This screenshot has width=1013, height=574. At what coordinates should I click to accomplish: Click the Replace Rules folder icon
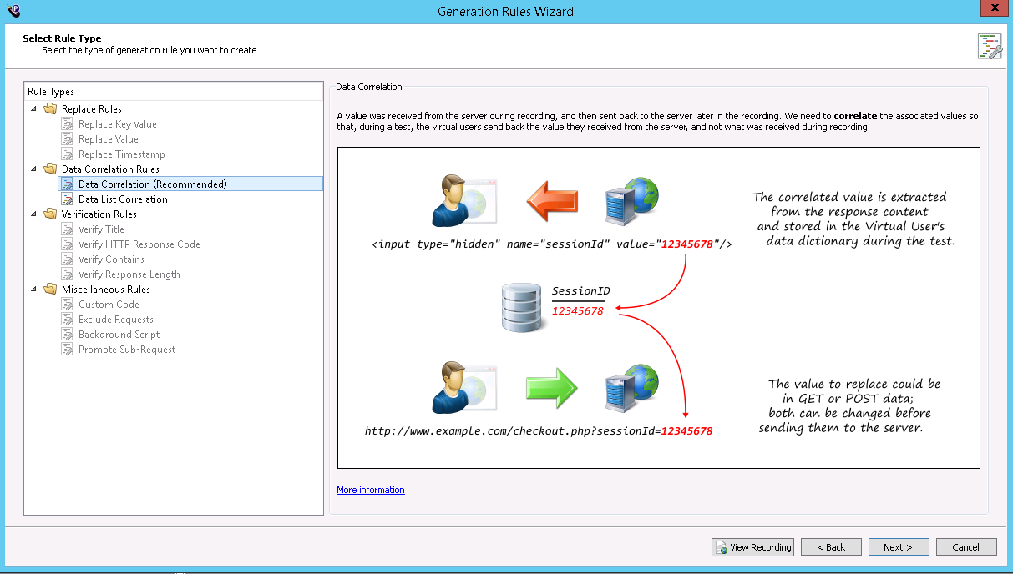[50, 109]
